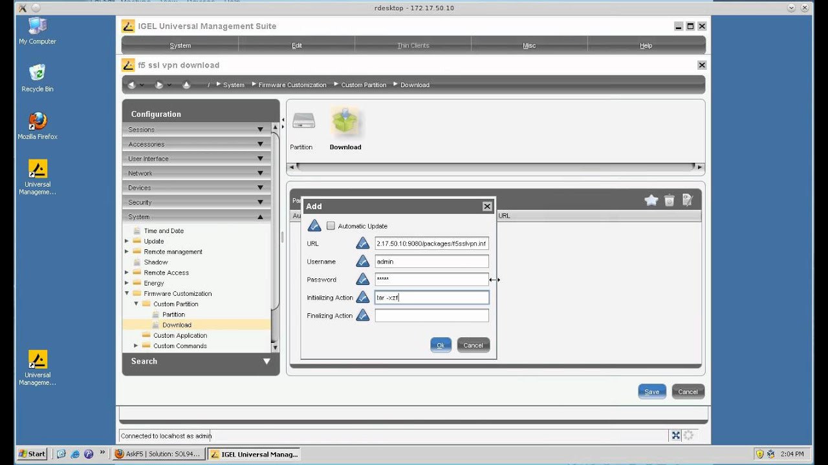The width and height of the screenshot is (828, 465).
Task: Click the Partition drive icon
Action: coord(302,122)
